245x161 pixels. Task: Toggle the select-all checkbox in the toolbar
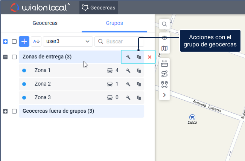[14, 41]
